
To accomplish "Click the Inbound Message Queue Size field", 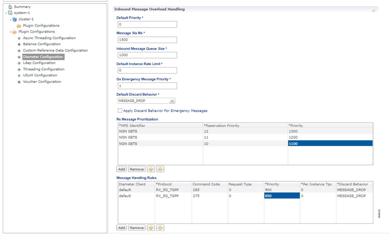I will tap(147, 55).
